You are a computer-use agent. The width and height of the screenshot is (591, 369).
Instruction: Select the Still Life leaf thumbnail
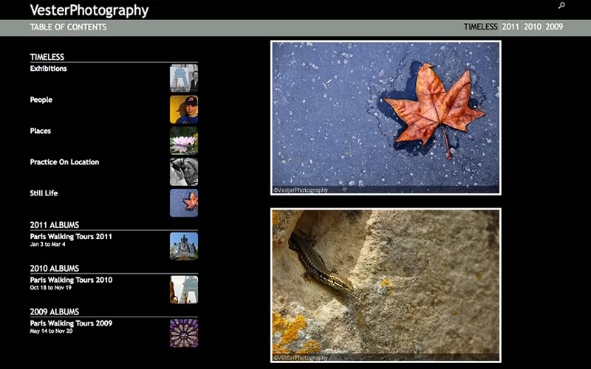click(x=183, y=203)
